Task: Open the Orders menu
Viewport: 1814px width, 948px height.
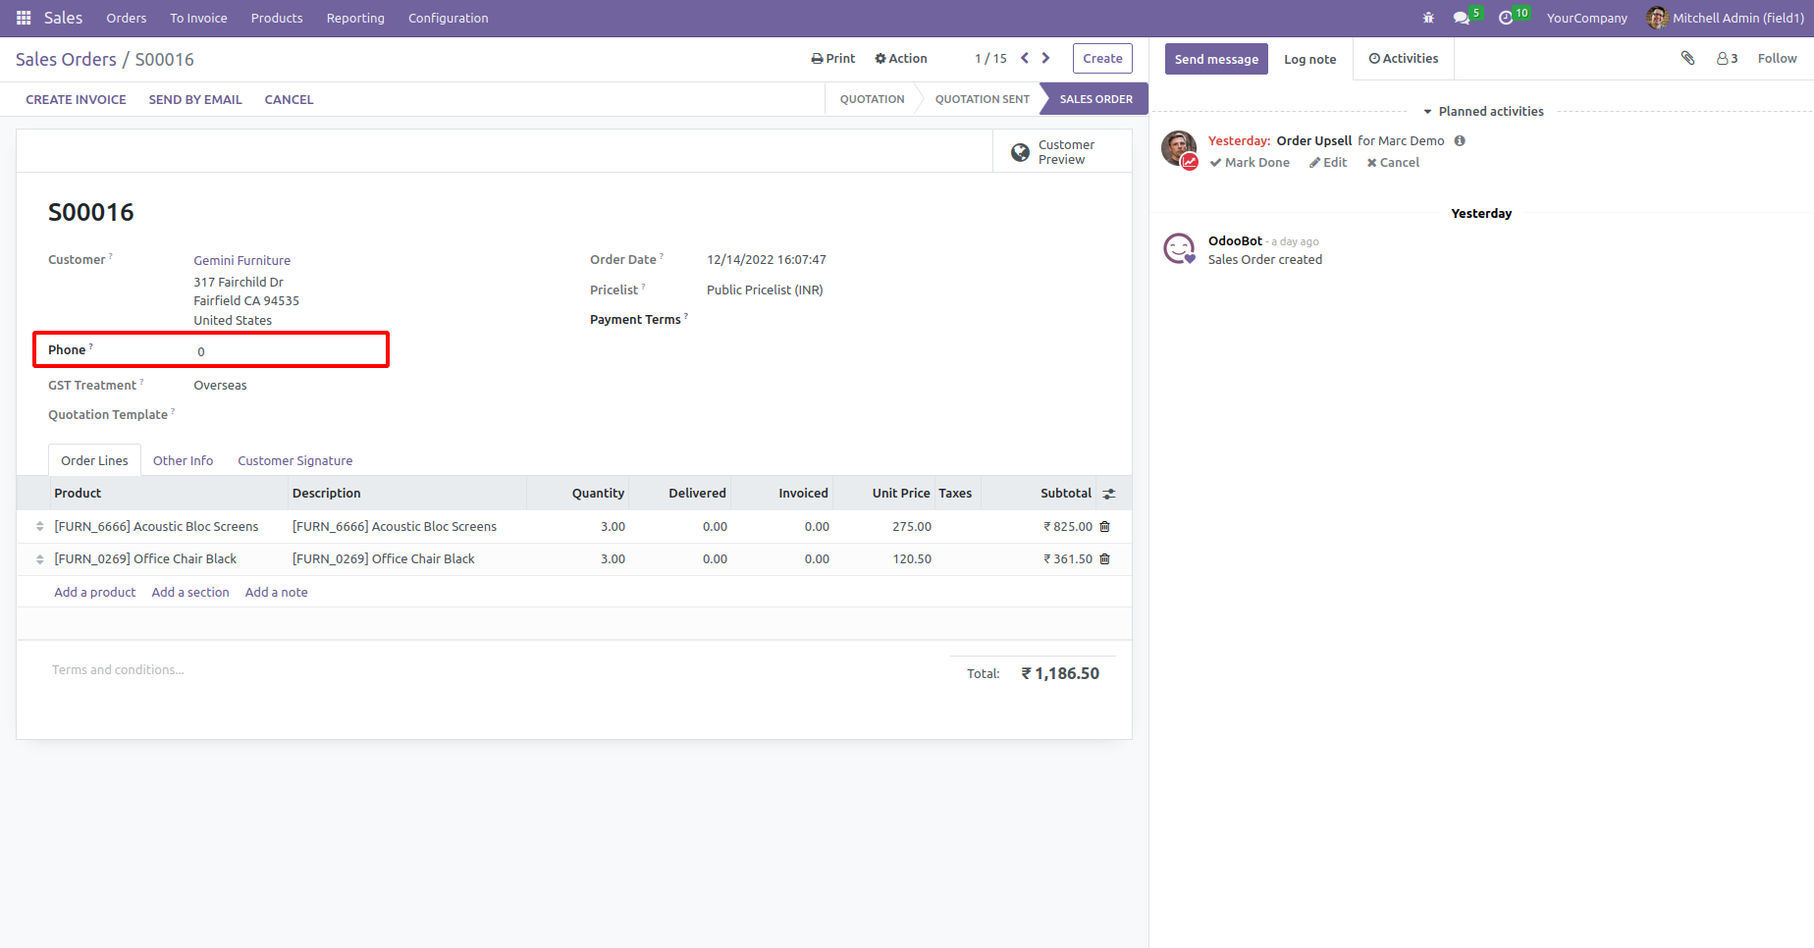Action: 127,18
